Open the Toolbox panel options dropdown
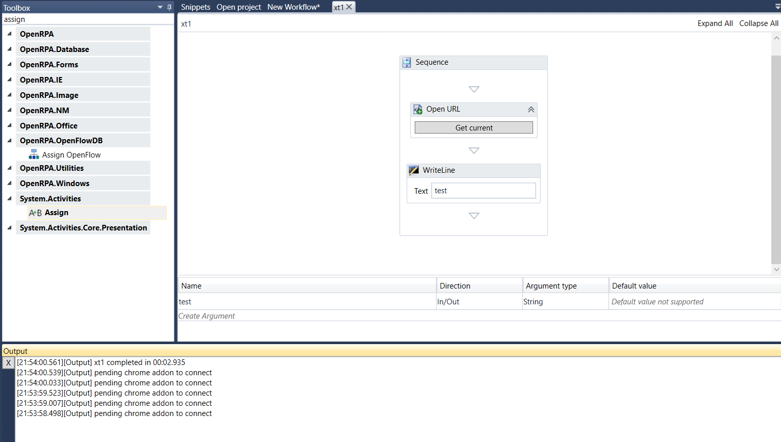Image resolution: width=781 pixels, height=442 pixels. (x=160, y=7)
